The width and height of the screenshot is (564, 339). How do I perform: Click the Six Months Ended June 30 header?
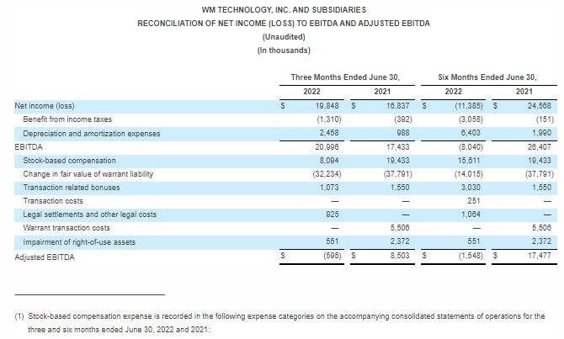pos(487,77)
